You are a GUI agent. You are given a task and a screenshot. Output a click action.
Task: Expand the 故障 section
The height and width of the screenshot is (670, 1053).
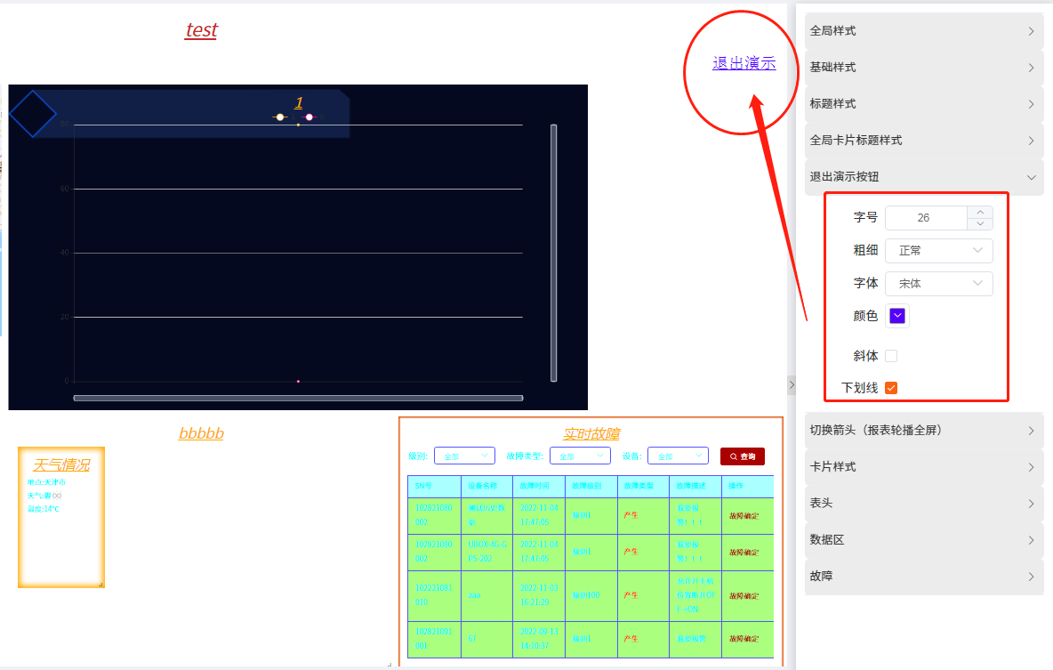coord(923,576)
